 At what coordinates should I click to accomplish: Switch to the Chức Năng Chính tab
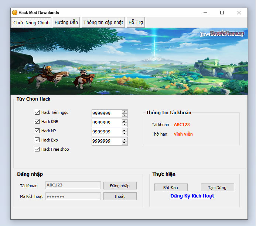tap(31, 22)
